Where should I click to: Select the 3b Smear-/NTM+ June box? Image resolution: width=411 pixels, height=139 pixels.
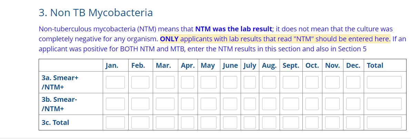point(230,104)
